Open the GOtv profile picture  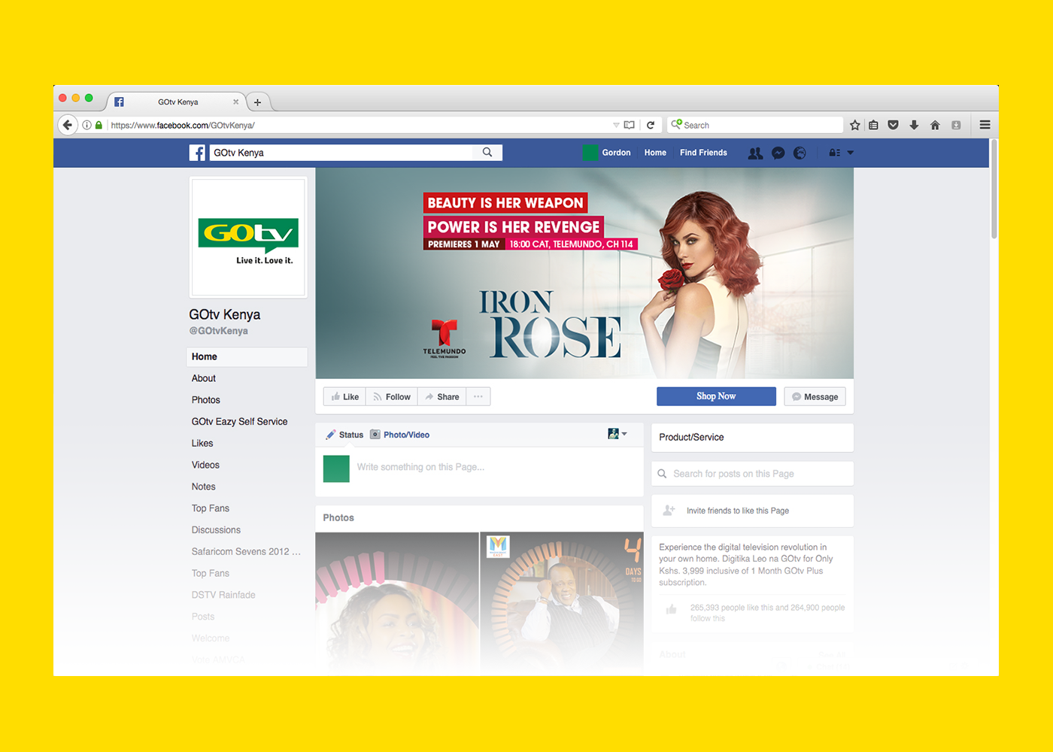[x=248, y=238]
